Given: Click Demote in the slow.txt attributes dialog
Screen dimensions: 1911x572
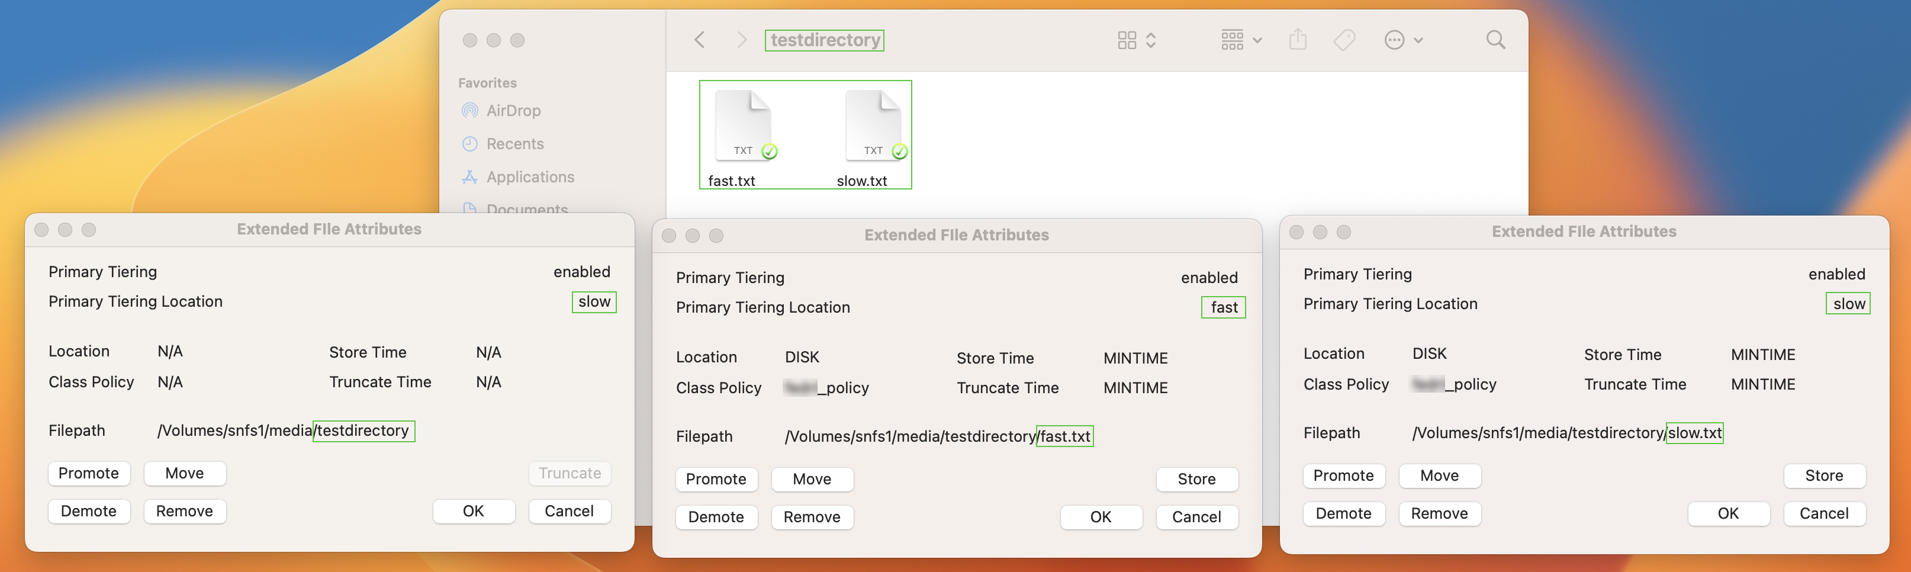Looking at the screenshot, I should 1343,513.
